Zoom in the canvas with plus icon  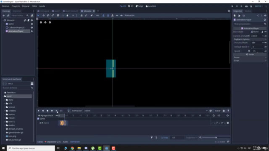coord(50,22)
